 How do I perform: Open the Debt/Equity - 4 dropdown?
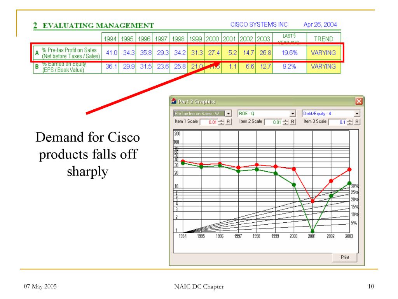pyautogui.click(x=357, y=113)
